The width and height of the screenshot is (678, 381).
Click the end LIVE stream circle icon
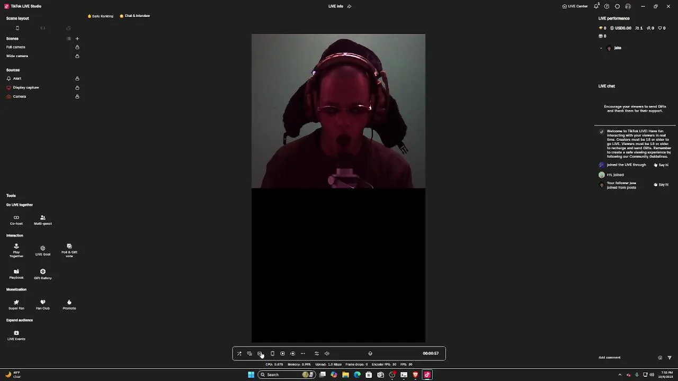[292, 353]
